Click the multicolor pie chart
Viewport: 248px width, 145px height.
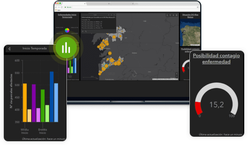[x=67, y=30]
